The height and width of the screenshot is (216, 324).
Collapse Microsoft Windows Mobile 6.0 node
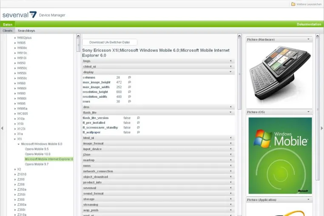[x=19, y=144]
